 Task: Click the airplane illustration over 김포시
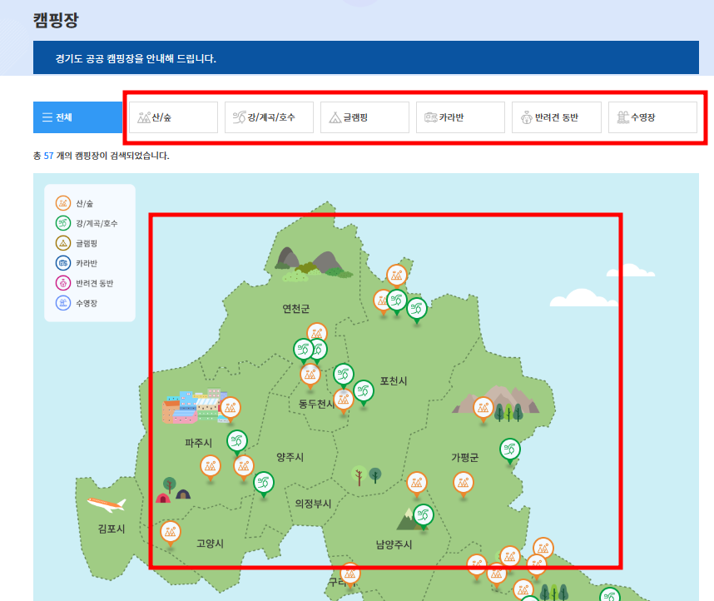(107, 504)
